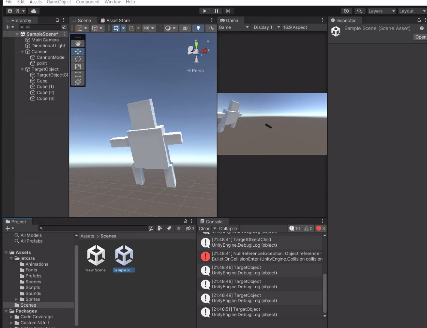Open the GameObject menu

click(x=59, y=2)
